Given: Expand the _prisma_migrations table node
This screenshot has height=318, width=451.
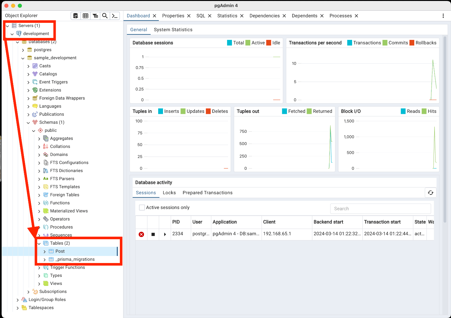Looking at the screenshot, I should point(44,259).
